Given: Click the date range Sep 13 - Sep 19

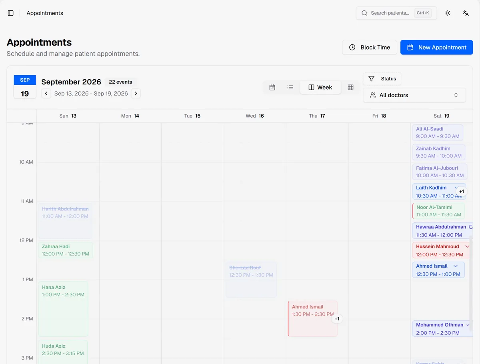Looking at the screenshot, I should click(91, 94).
